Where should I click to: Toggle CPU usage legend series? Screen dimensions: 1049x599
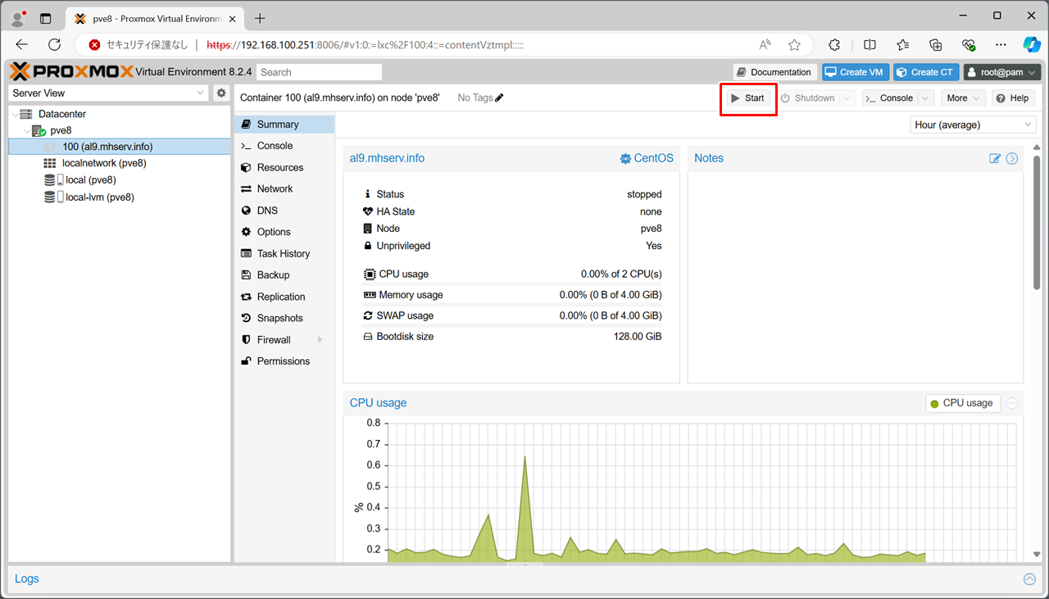point(962,403)
